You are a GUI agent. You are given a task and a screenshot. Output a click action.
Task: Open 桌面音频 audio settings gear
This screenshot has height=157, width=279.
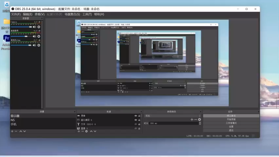[39, 36]
